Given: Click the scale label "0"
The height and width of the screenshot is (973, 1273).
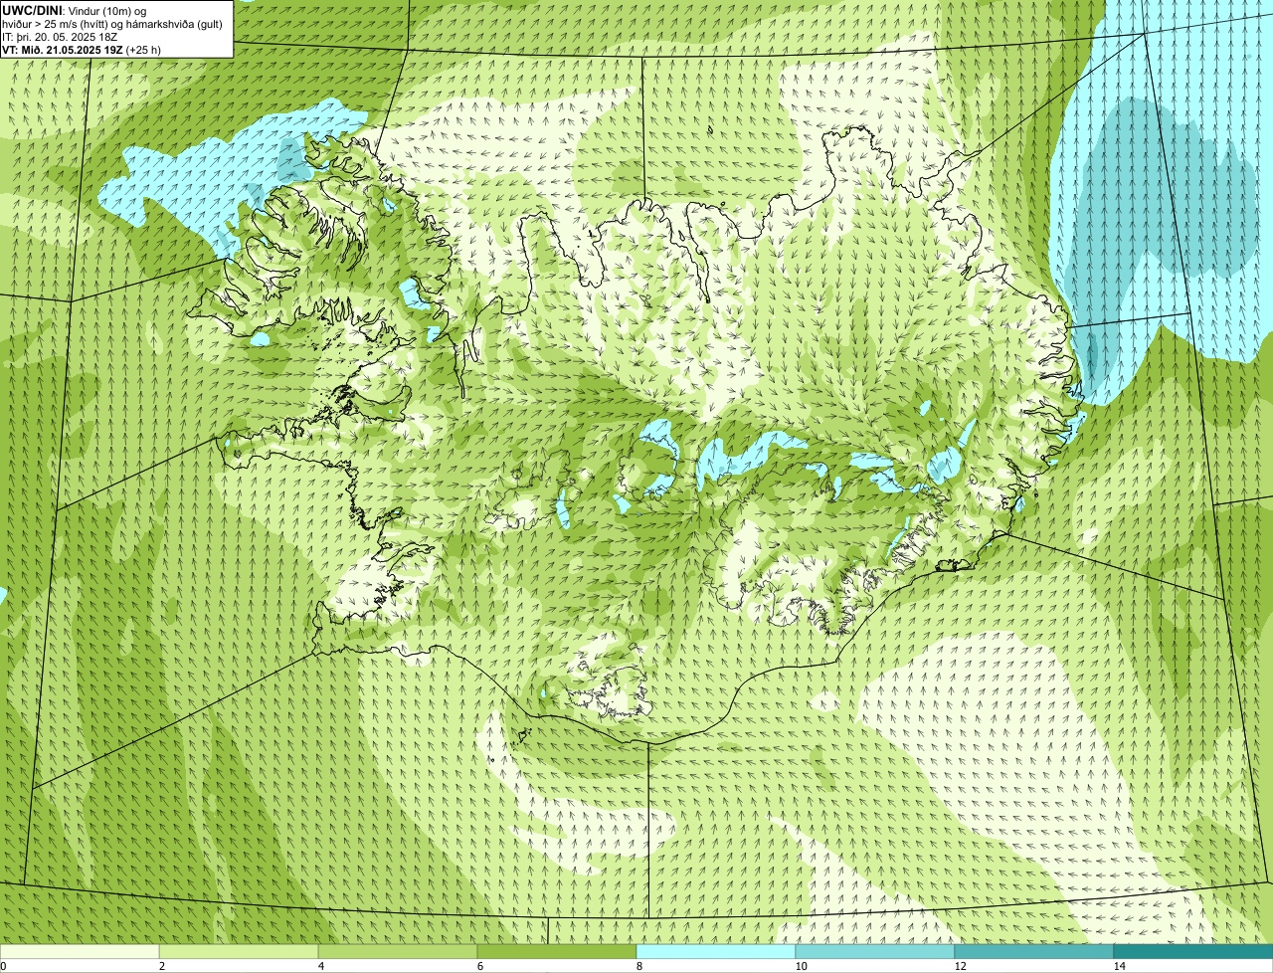Looking at the screenshot, I should 3,966.
